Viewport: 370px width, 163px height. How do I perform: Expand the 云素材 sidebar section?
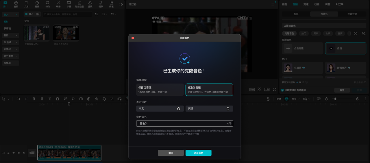(x=11, y=49)
